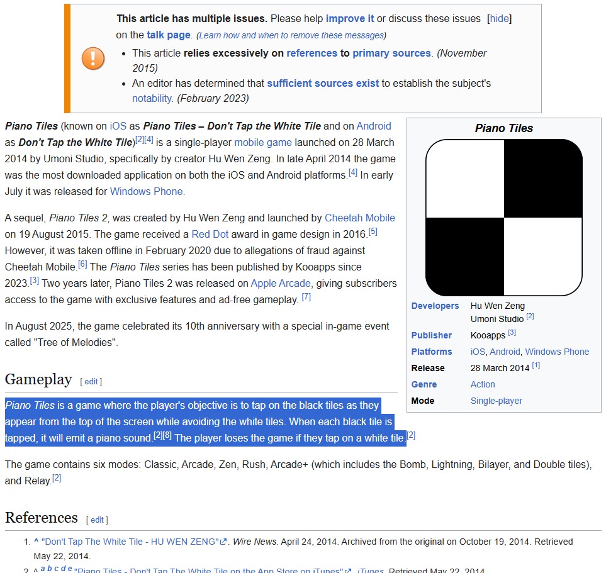Jump to citation [6] after Cheetah Mobile
Viewport: 606px width, 573px height.
click(82, 264)
